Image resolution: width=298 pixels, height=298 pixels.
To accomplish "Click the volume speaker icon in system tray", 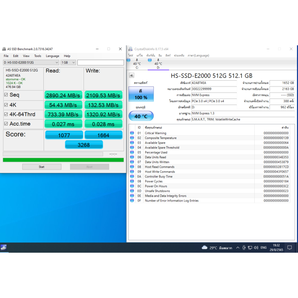I will (256, 248).
